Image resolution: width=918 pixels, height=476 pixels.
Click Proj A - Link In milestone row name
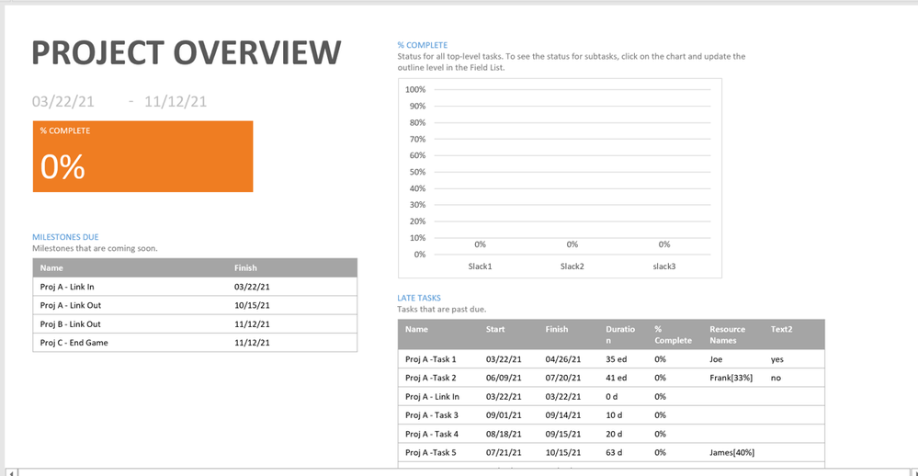tap(67, 287)
